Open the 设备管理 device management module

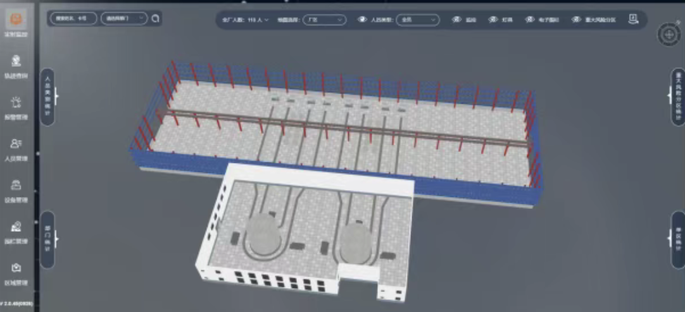(x=16, y=191)
